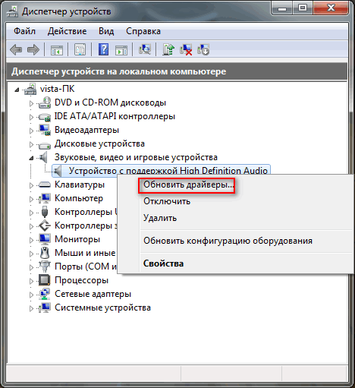
Task: Click the Back arrow toolbar icon
Action: click(16, 49)
